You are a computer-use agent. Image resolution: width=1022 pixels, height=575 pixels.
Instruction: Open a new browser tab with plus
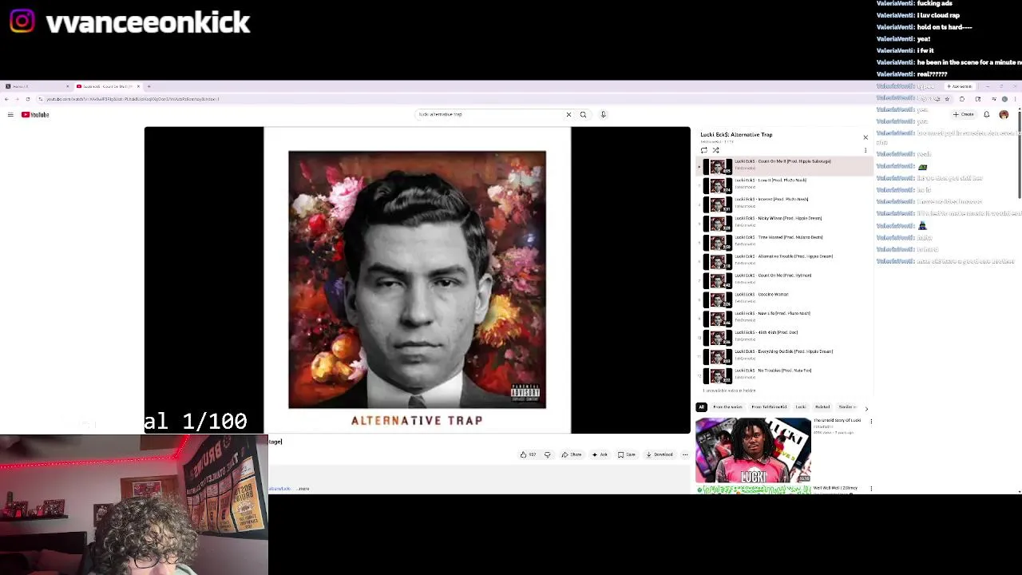[149, 86]
